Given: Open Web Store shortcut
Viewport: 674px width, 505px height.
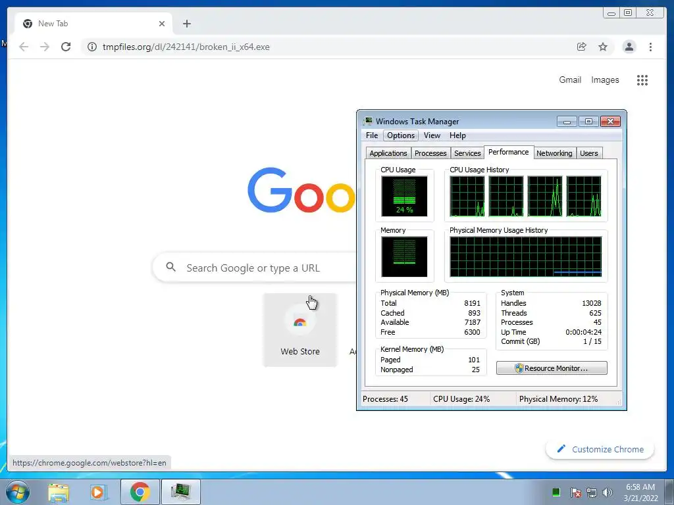Looking at the screenshot, I should point(300,330).
